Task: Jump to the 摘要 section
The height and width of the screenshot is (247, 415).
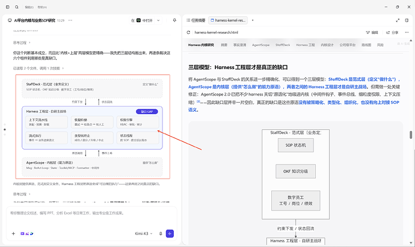Action: point(224,45)
